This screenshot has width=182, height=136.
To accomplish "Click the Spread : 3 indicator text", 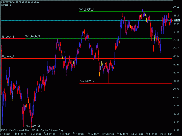I will (6, 5).
